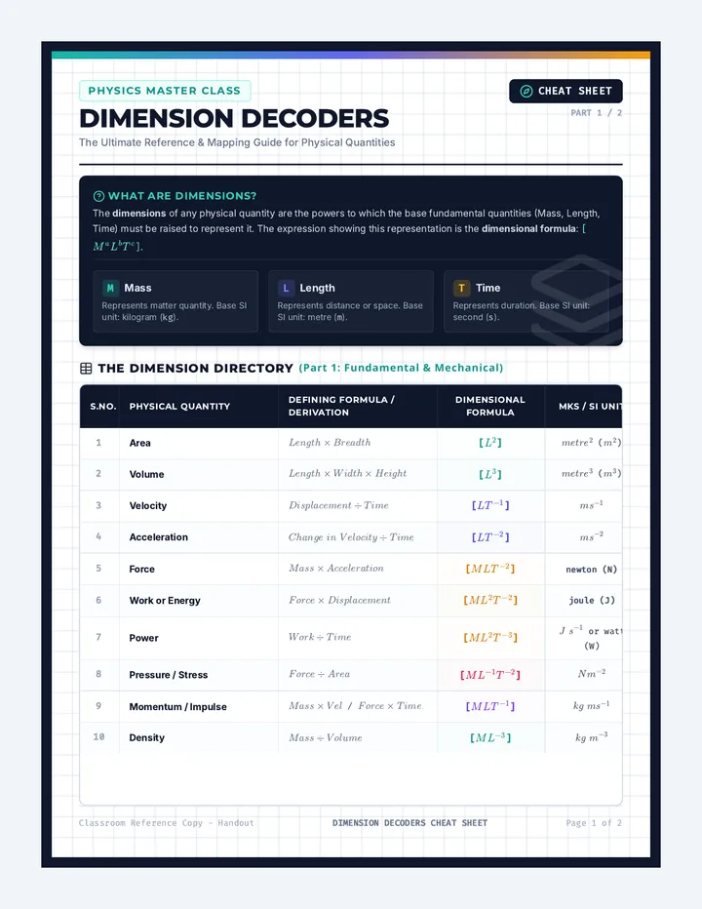Click the subtitle 'The Ultimate Reference & Mapping Guide'
This screenshot has width=702, height=909.
pos(237,142)
